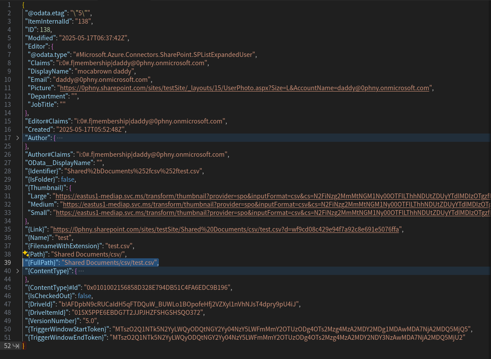
Task: Click line number 17 in the gutter
Action: (x=7, y=137)
